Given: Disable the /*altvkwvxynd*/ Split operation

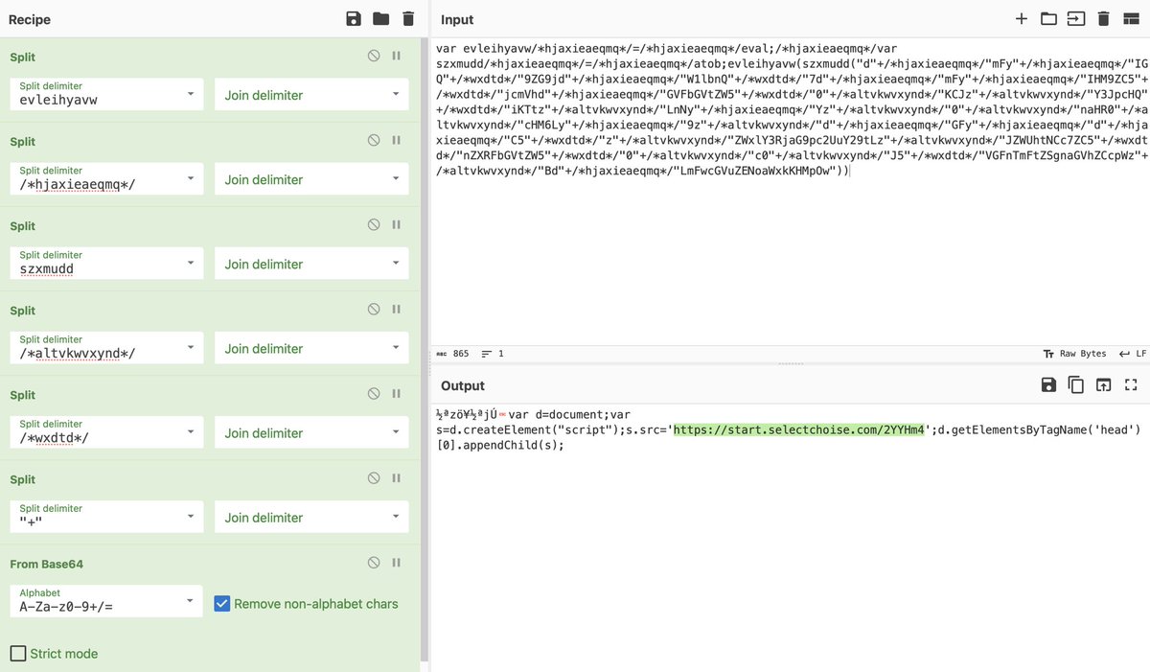Looking at the screenshot, I should 374,310.
